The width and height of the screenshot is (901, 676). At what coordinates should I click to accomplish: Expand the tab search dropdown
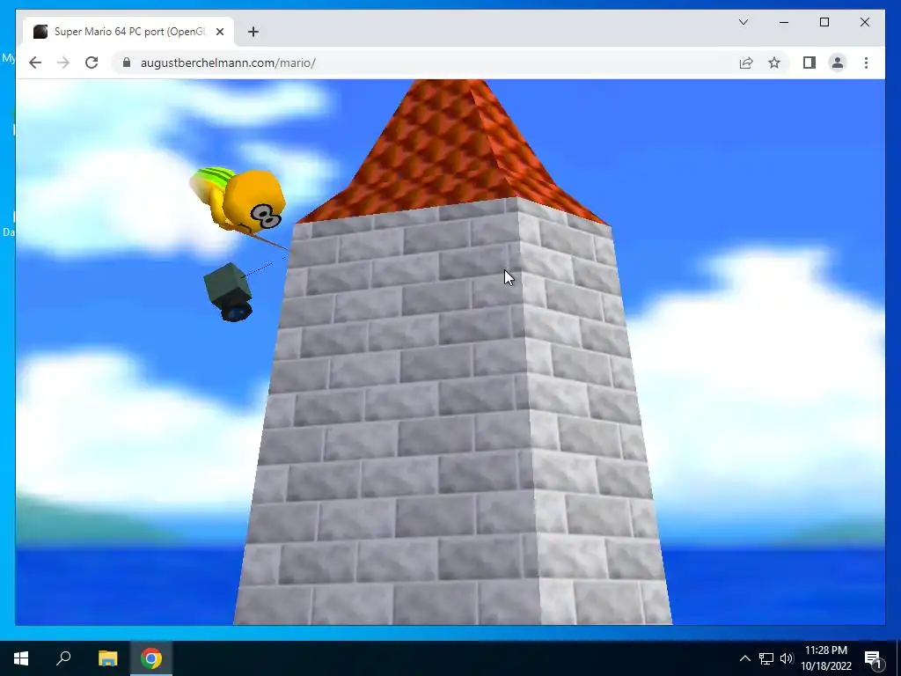click(743, 22)
